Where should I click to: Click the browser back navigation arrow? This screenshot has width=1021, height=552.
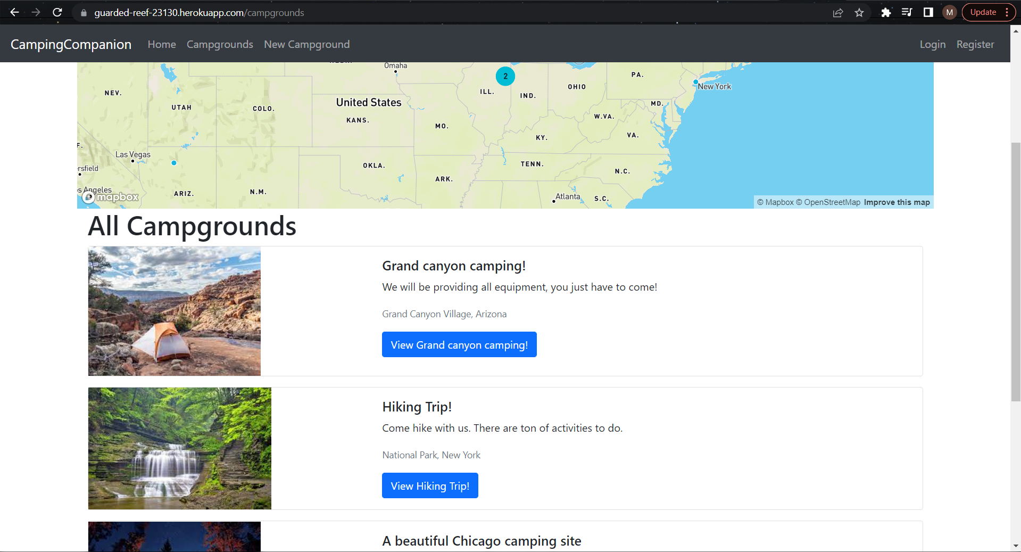pyautogui.click(x=14, y=12)
